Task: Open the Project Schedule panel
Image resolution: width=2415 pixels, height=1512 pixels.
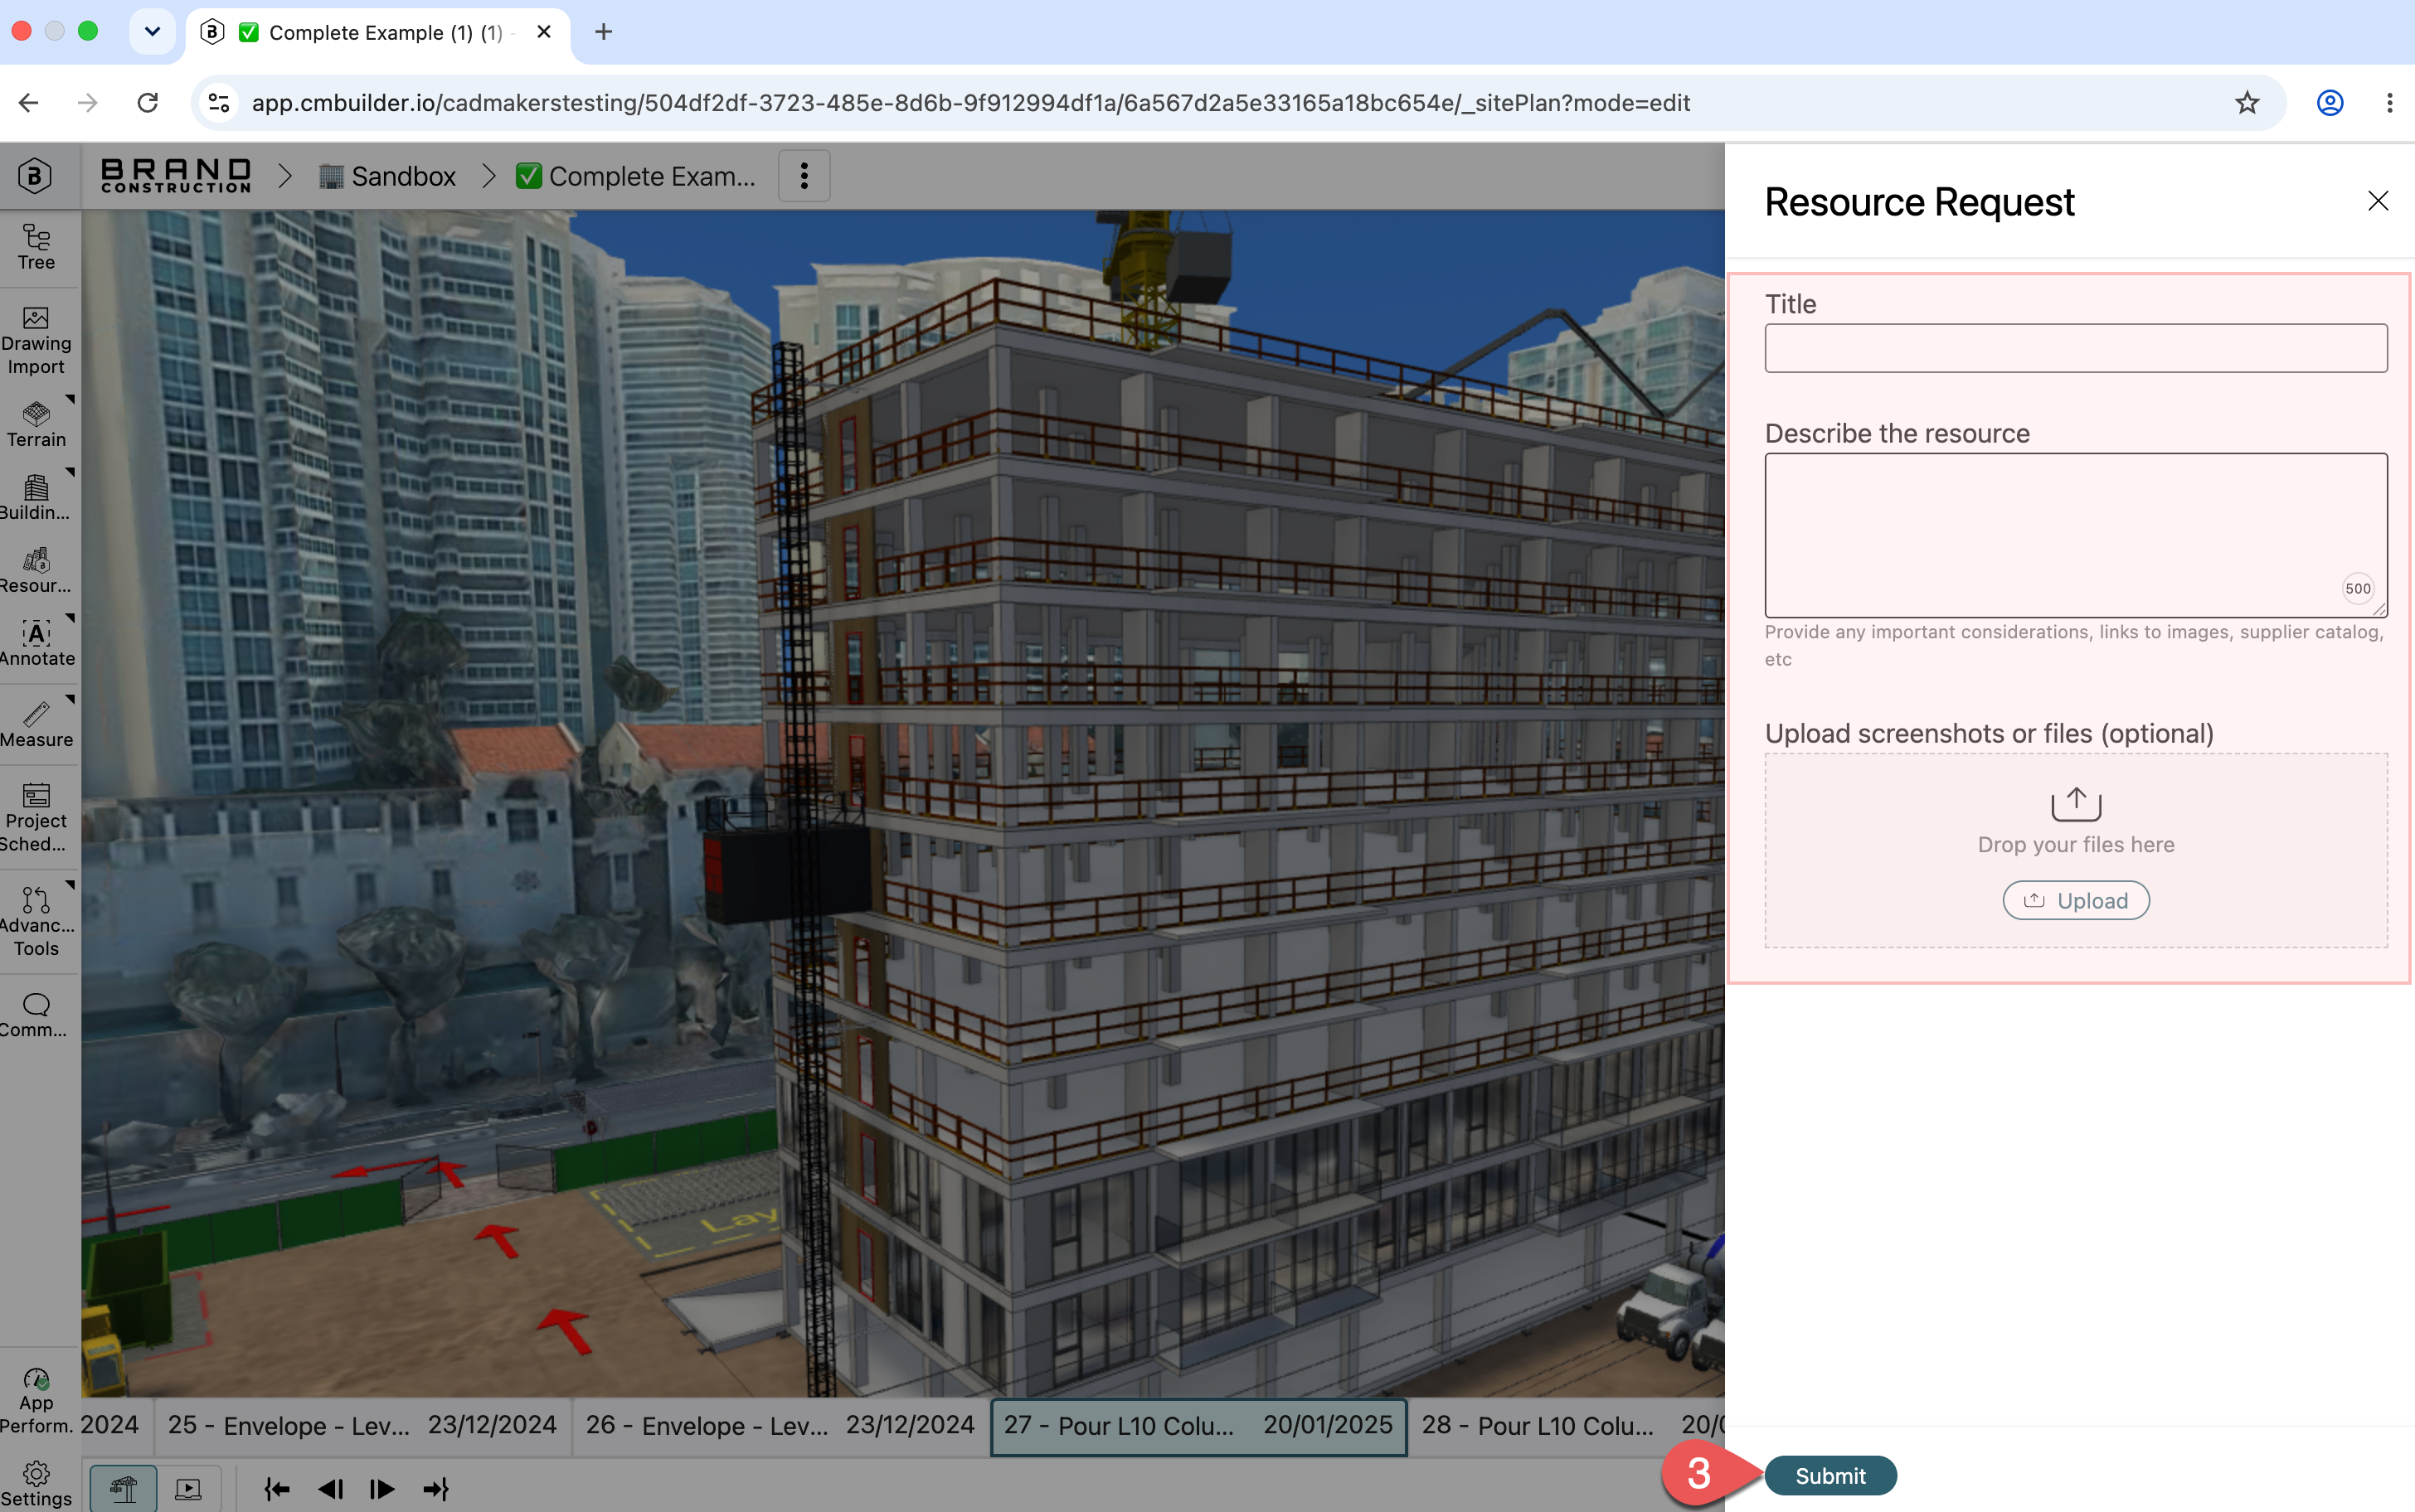Action: pyautogui.click(x=36, y=818)
